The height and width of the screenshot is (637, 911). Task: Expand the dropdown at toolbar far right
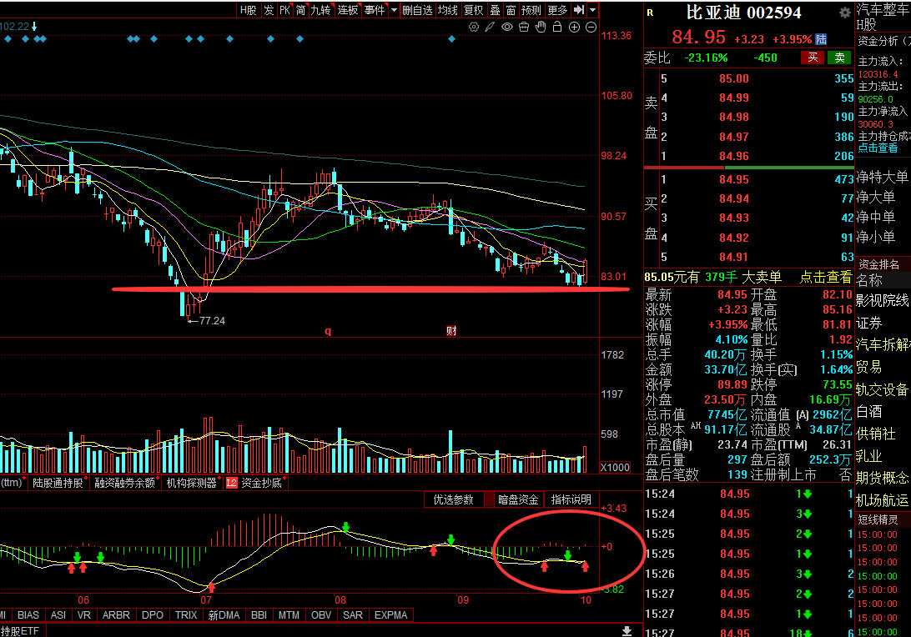[x=592, y=10]
